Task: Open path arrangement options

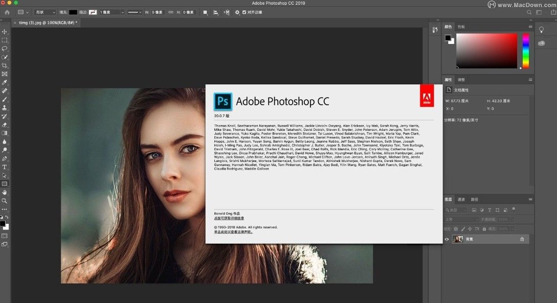Action: pyautogui.click(x=226, y=12)
